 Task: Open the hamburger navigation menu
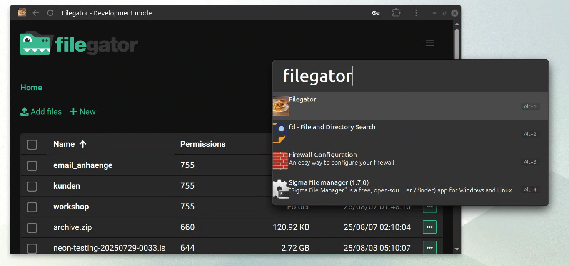430,43
